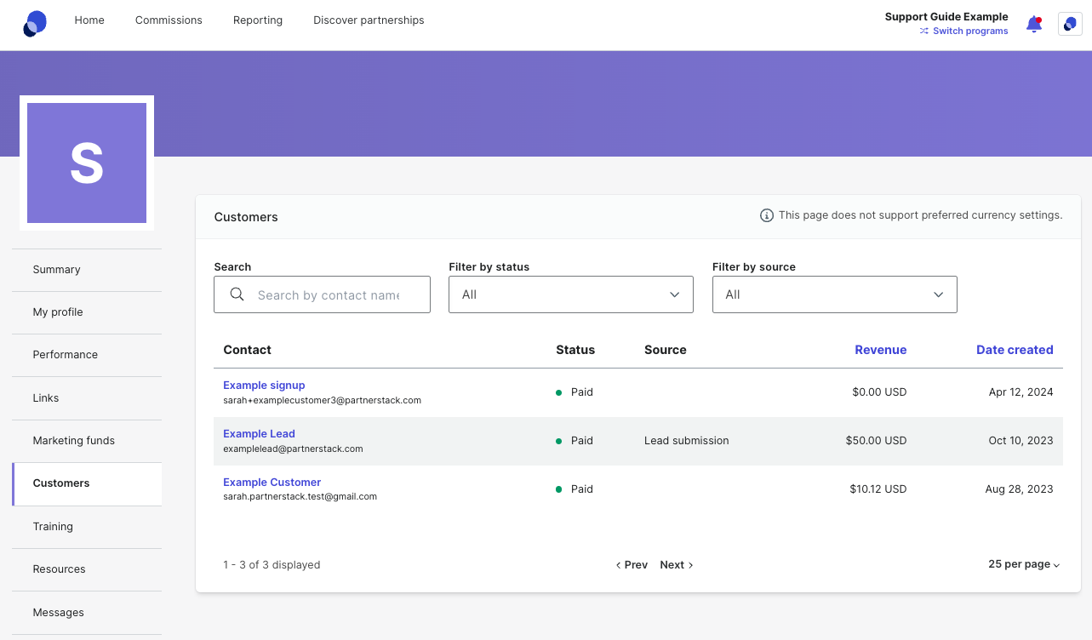Click Paid status in Example Lead row
This screenshot has width=1092, height=640.
pos(575,441)
